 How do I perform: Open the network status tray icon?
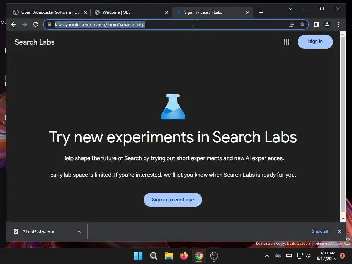[x=300, y=256]
